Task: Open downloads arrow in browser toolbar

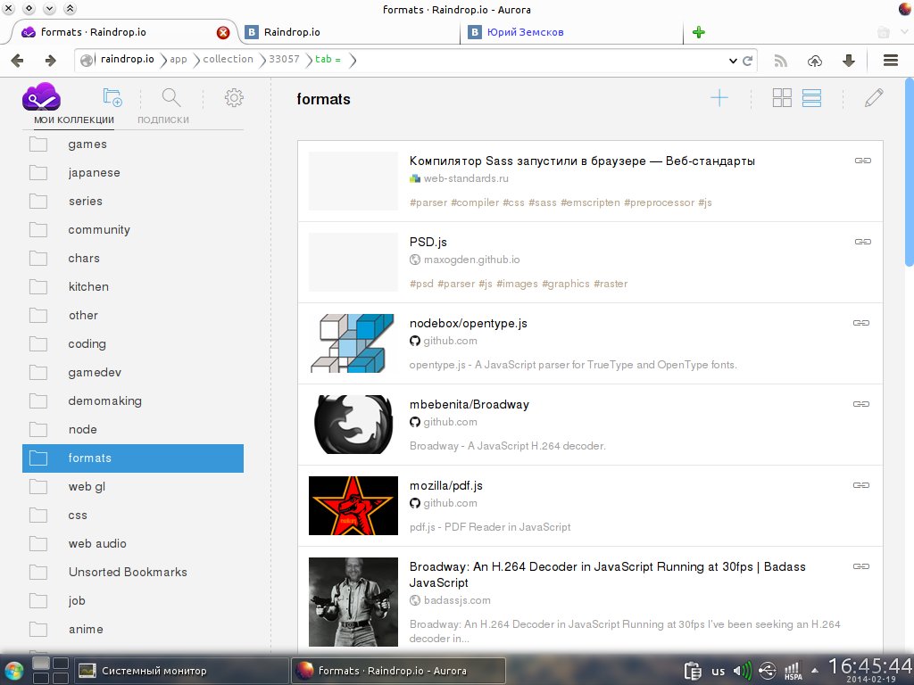Action: pyautogui.click(x=849, y=61)
